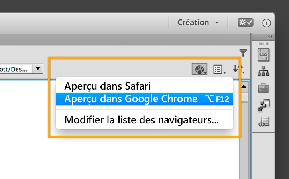Click the vertical scrollbar thumb

pos(244,97)
